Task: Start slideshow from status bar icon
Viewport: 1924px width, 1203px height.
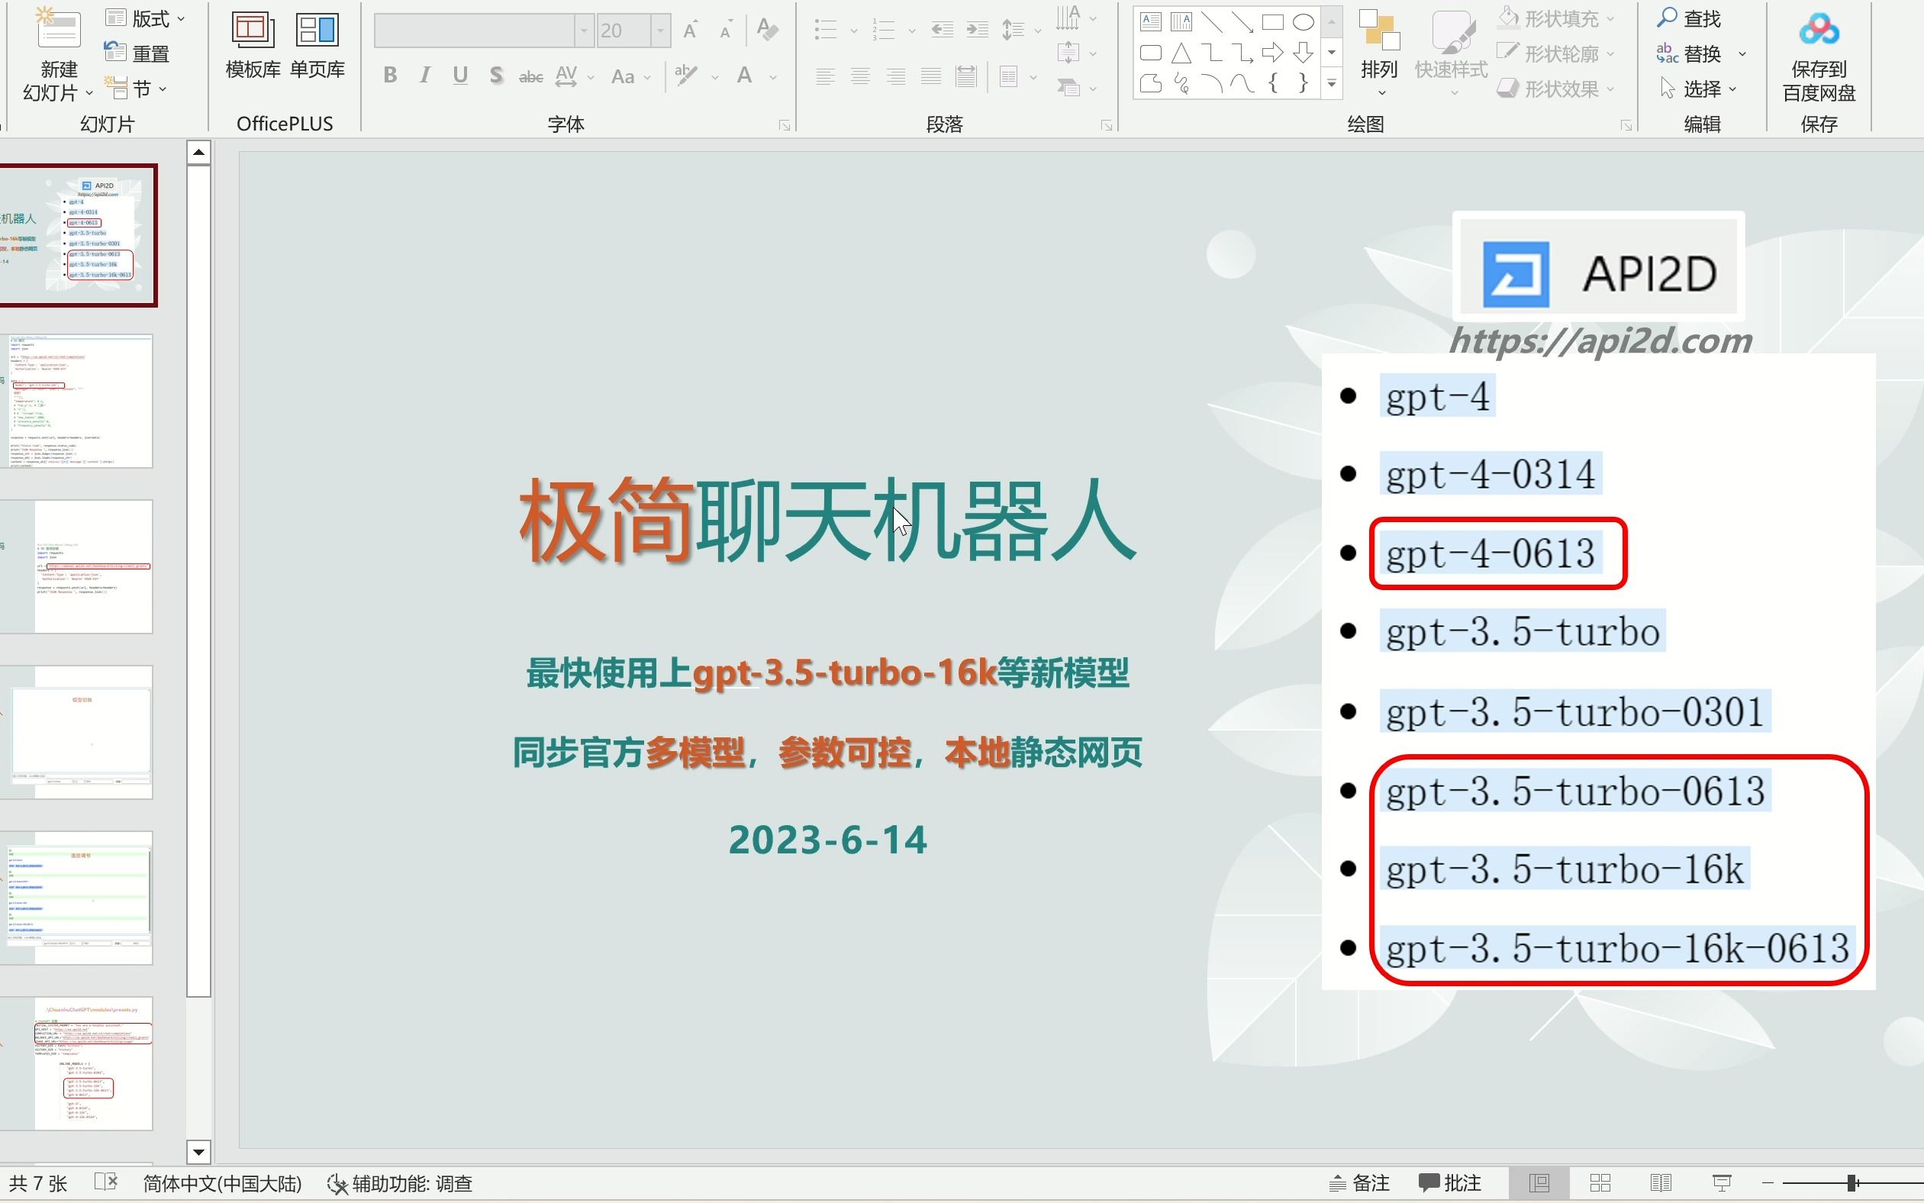Action: click(x=1722, y=1183)
